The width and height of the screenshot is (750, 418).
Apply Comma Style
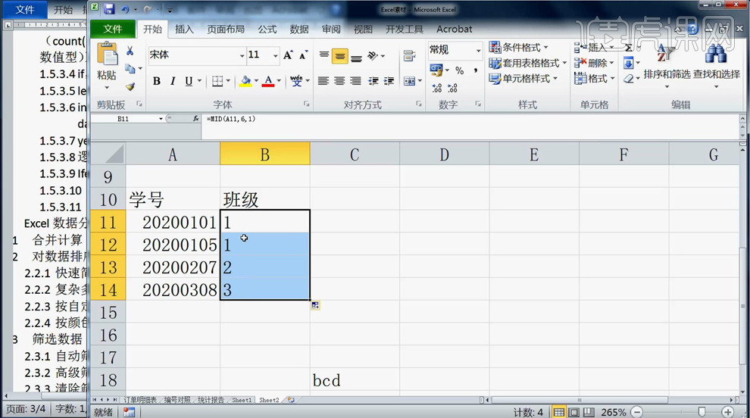coord(476,70)
